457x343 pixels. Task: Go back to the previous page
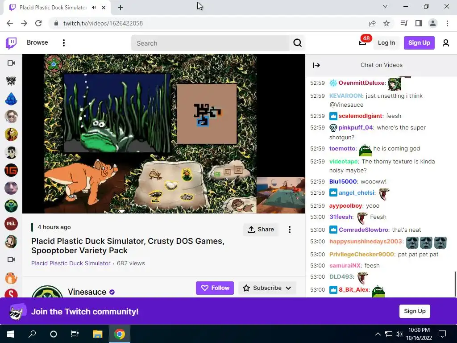point(10,23)
